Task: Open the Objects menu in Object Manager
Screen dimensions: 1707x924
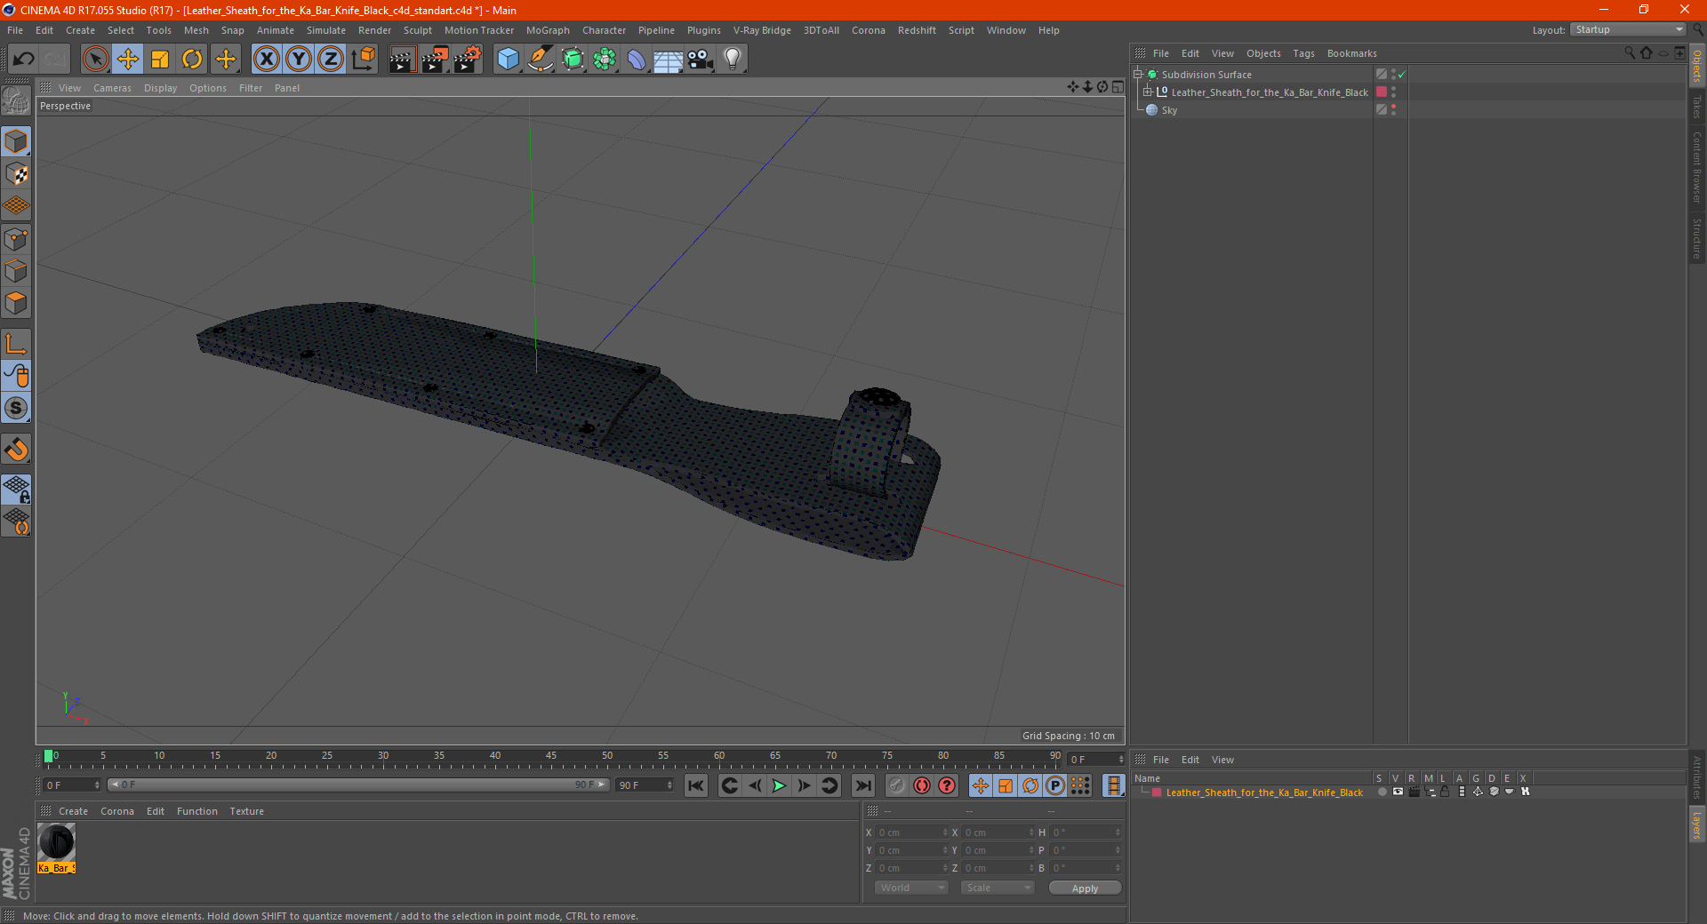Action: pos(1263,53)
